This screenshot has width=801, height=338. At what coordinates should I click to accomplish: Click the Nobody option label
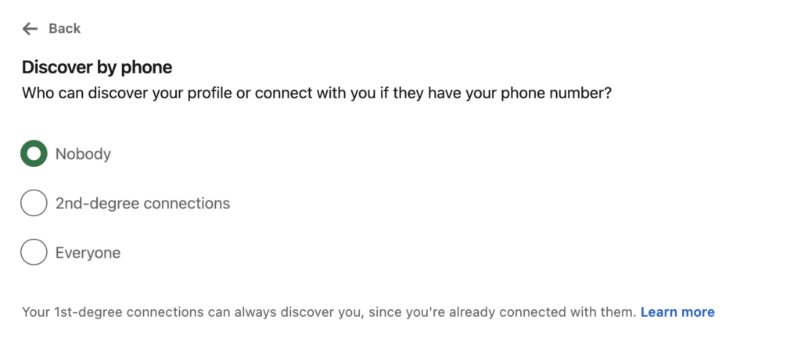tap(83, 154)
